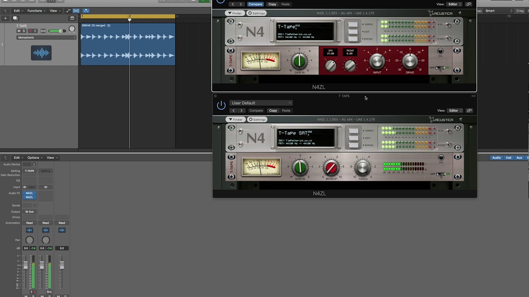Screen dimensions: 529x297
Task: Click the THRES knob on T-Tape SAT
Action: (x=362, y=168)
